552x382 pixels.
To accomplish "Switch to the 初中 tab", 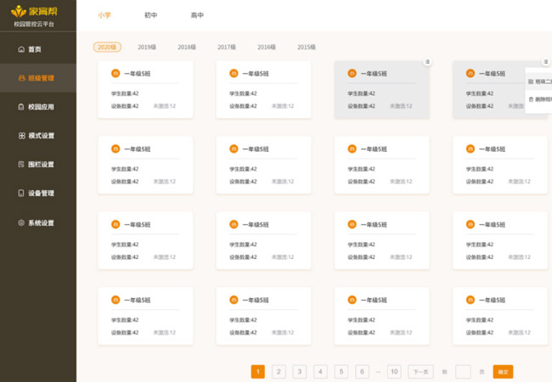I will (x=150, y=15).
